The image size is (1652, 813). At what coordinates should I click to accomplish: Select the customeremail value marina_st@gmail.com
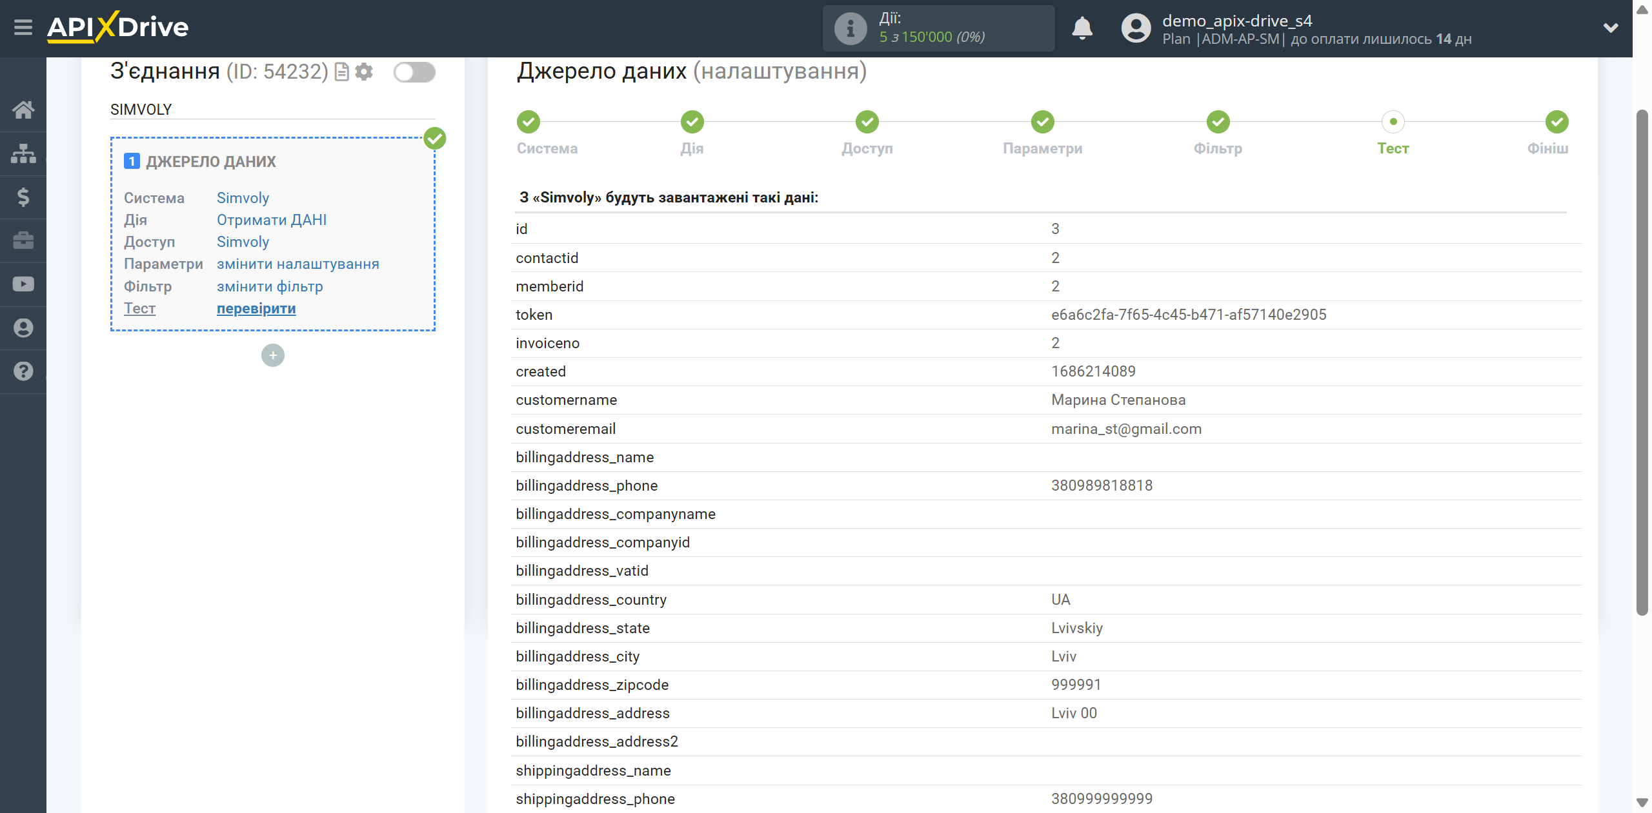coord(1126,429)
